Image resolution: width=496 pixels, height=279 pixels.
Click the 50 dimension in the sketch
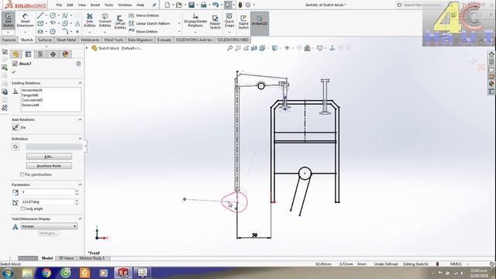pyautogui.click(x=254, y=235)
